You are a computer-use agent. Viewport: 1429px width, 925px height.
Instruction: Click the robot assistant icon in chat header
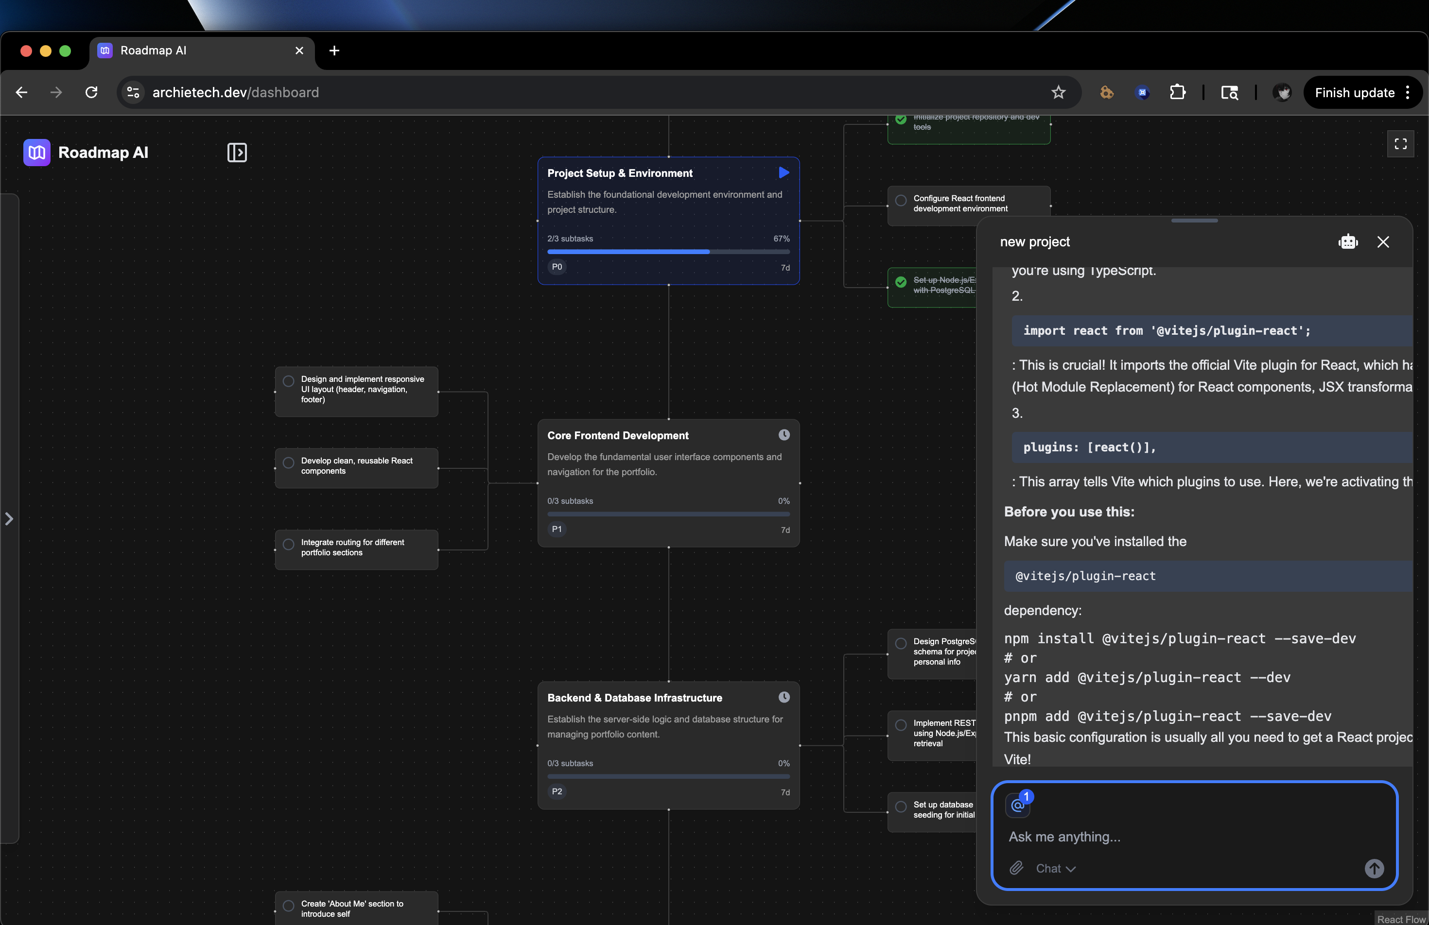[x=1348, y=242]
